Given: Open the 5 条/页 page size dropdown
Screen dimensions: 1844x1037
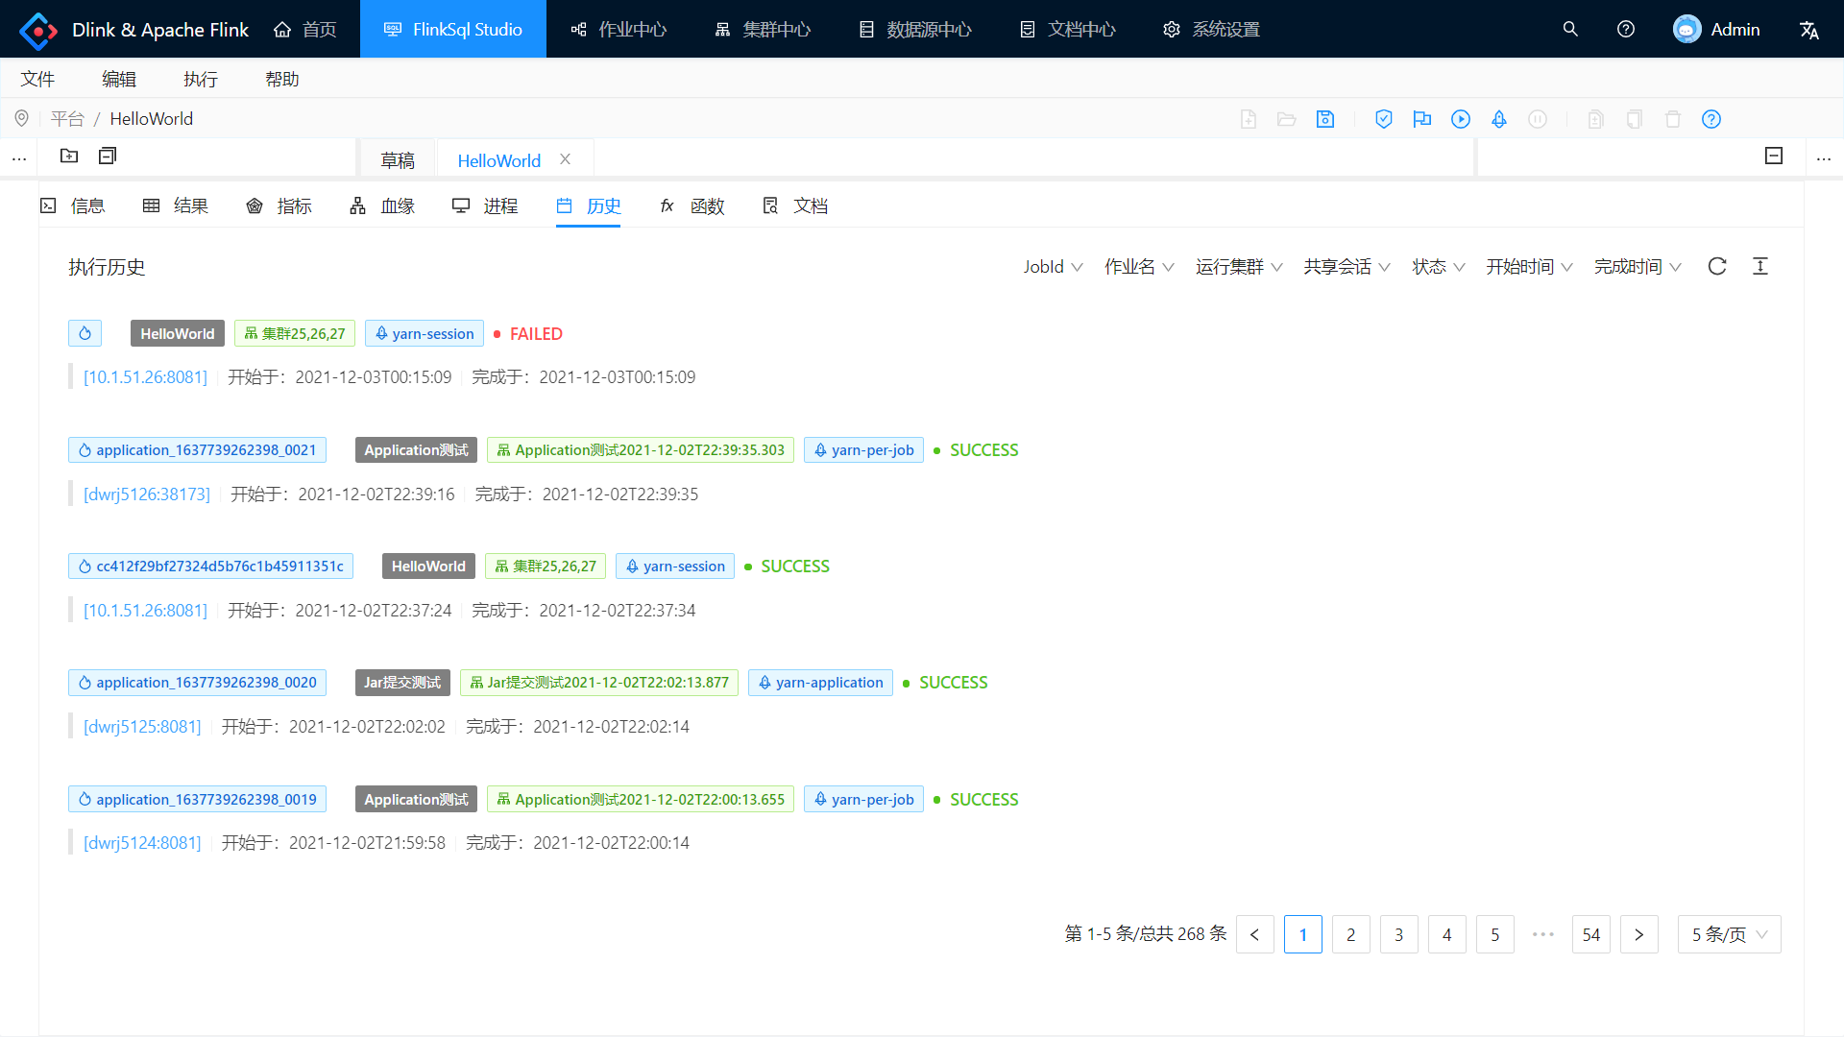Looking at the screenshot, I should click(x=1729, y=934).
